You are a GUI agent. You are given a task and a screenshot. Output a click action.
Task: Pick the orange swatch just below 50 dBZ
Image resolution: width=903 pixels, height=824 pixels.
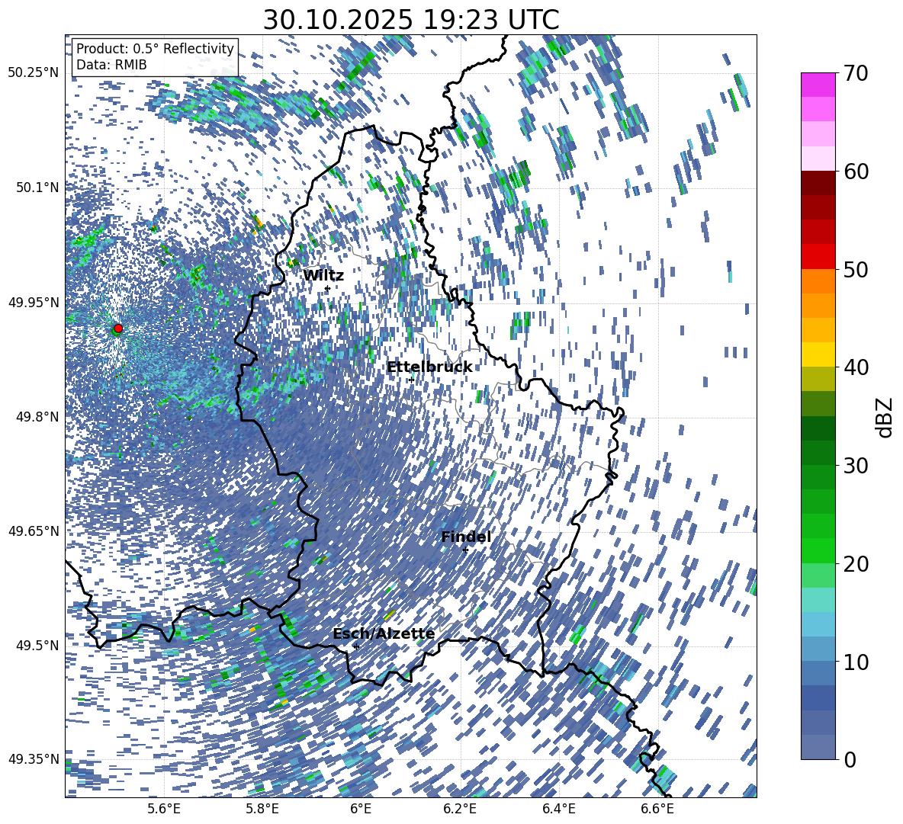coord(818,281)
